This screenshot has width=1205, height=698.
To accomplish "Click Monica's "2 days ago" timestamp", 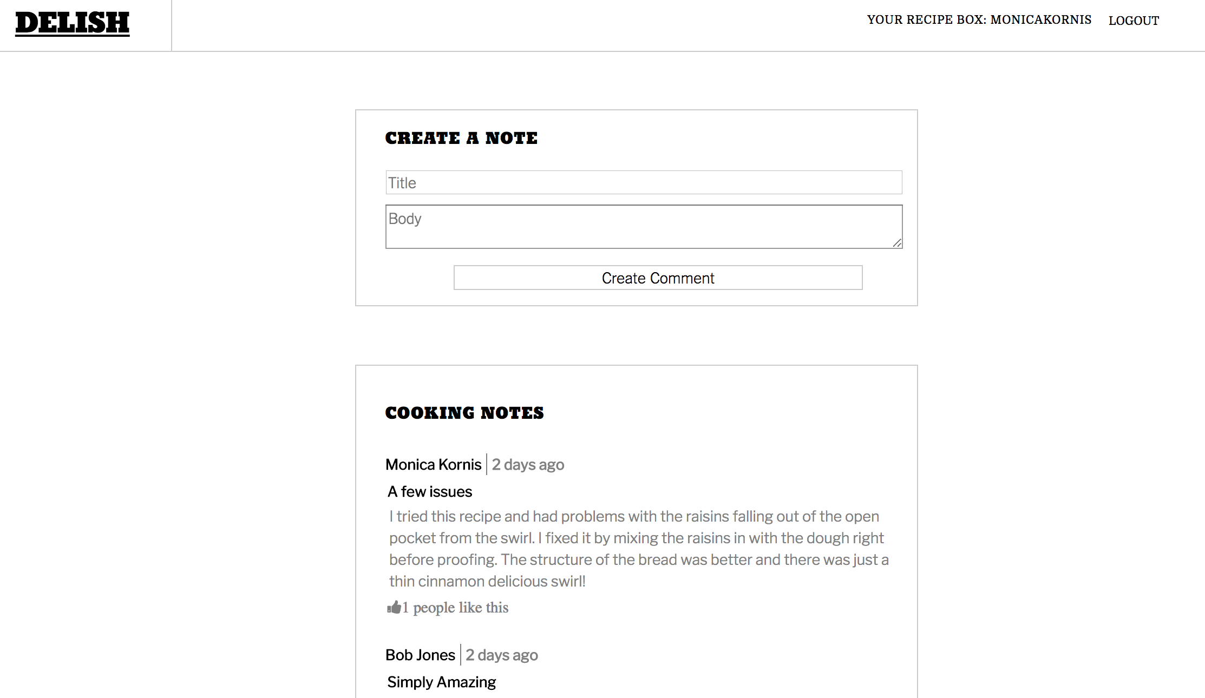I will coord(528,465).
